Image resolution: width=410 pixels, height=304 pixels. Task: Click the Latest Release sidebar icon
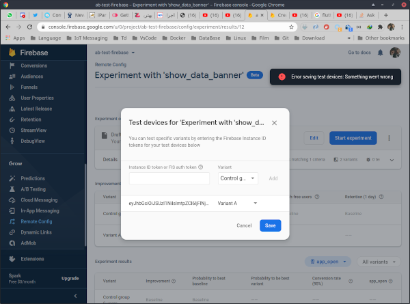click(x=12, y=109)
